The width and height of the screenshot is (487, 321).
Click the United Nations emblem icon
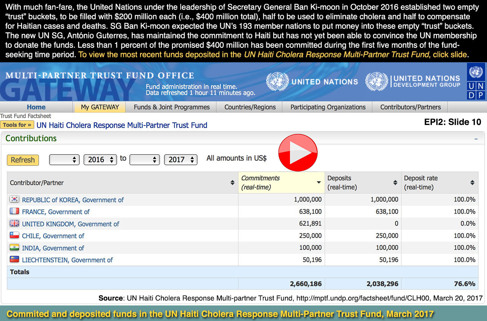(x=277, y=82)
